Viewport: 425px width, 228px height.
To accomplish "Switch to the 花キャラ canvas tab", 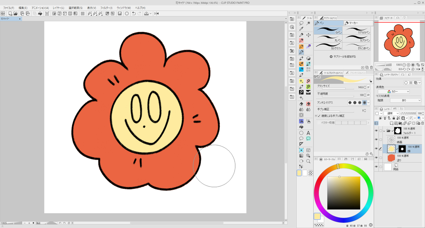I will (11, 18).
